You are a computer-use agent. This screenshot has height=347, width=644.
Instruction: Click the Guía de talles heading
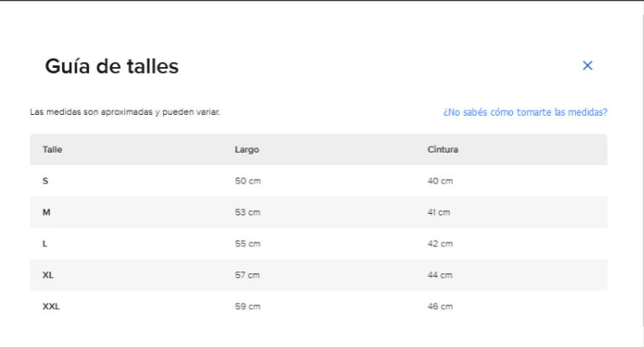point(111,67)
